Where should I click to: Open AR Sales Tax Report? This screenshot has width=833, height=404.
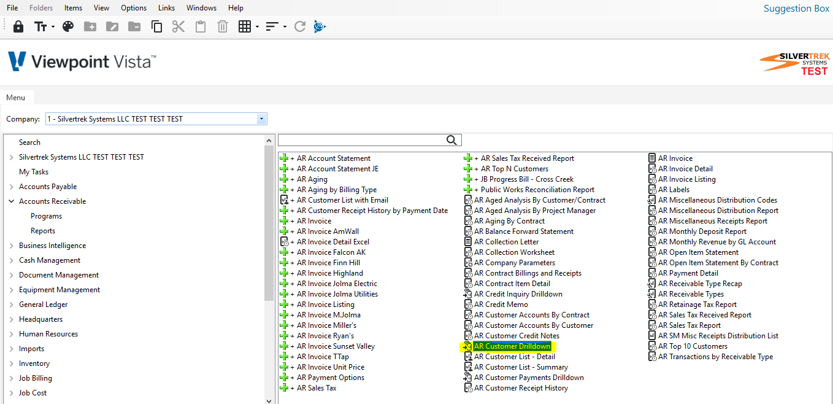689,325
